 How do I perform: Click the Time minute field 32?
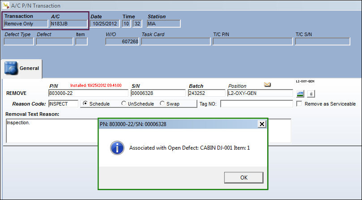pos(137,24)
